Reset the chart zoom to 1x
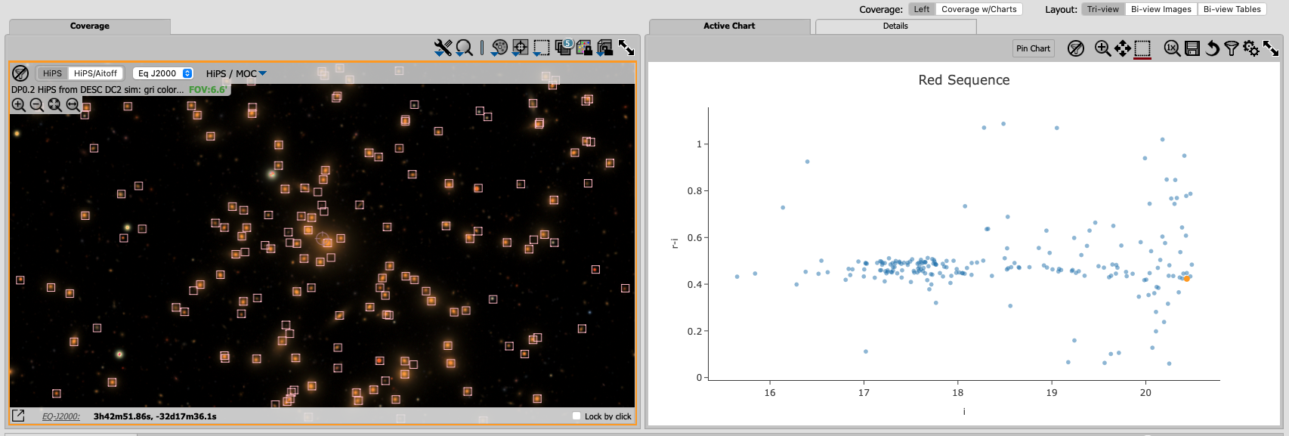This screenshot has height=436, width=1289. click(1172, 48)
